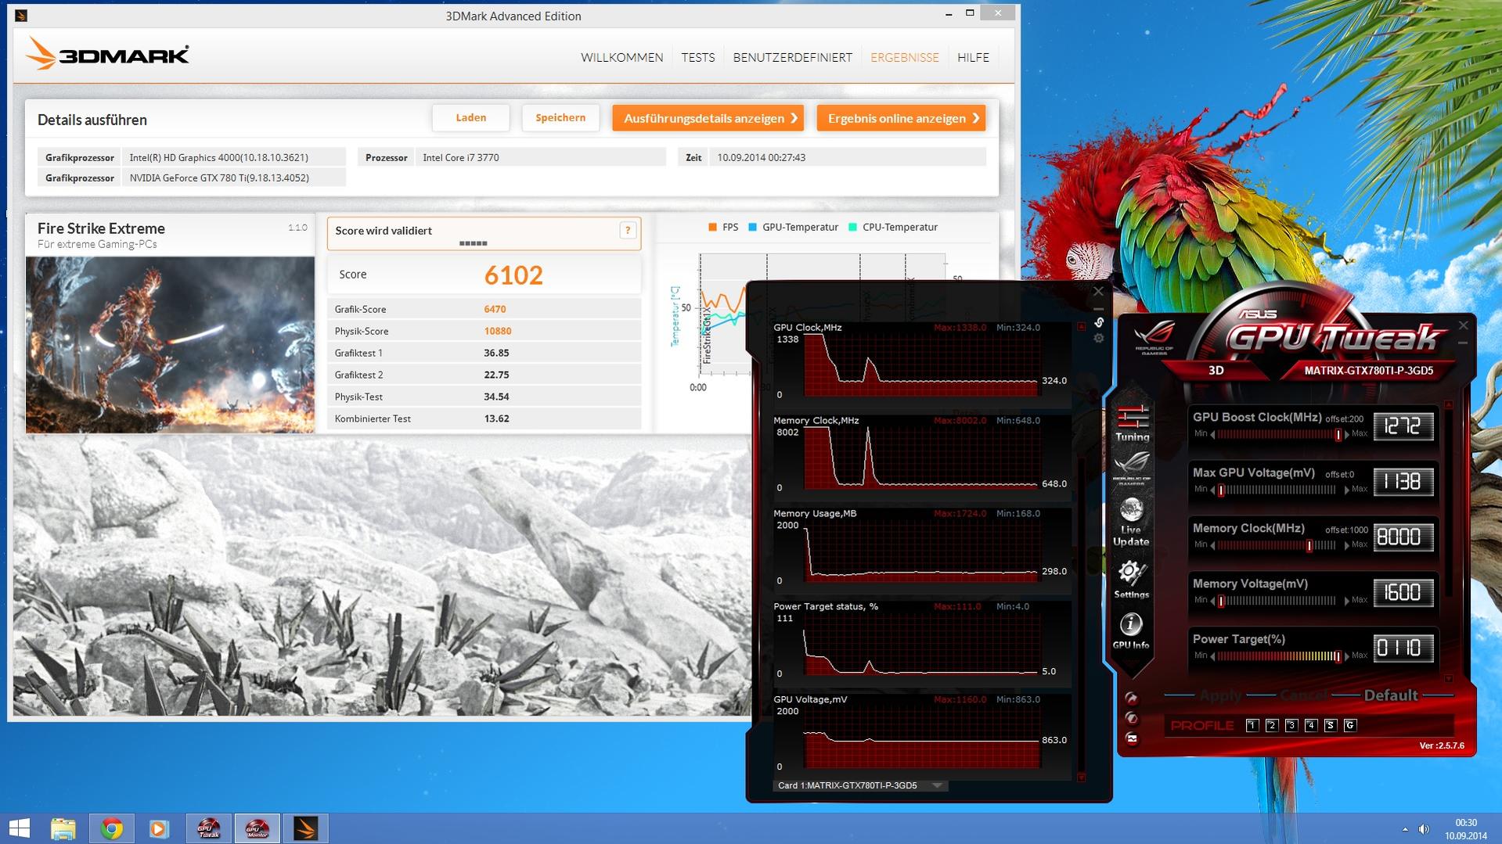
Task: Increase Power Target with Max arrow
Action: [1347, 656]
